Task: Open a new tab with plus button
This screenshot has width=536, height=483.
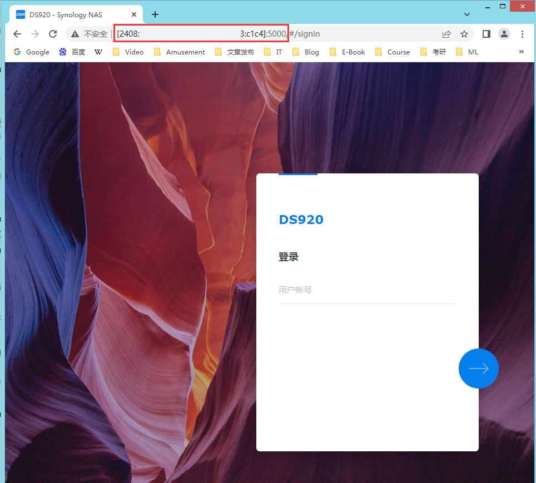Action: click(x=155, y=14)
